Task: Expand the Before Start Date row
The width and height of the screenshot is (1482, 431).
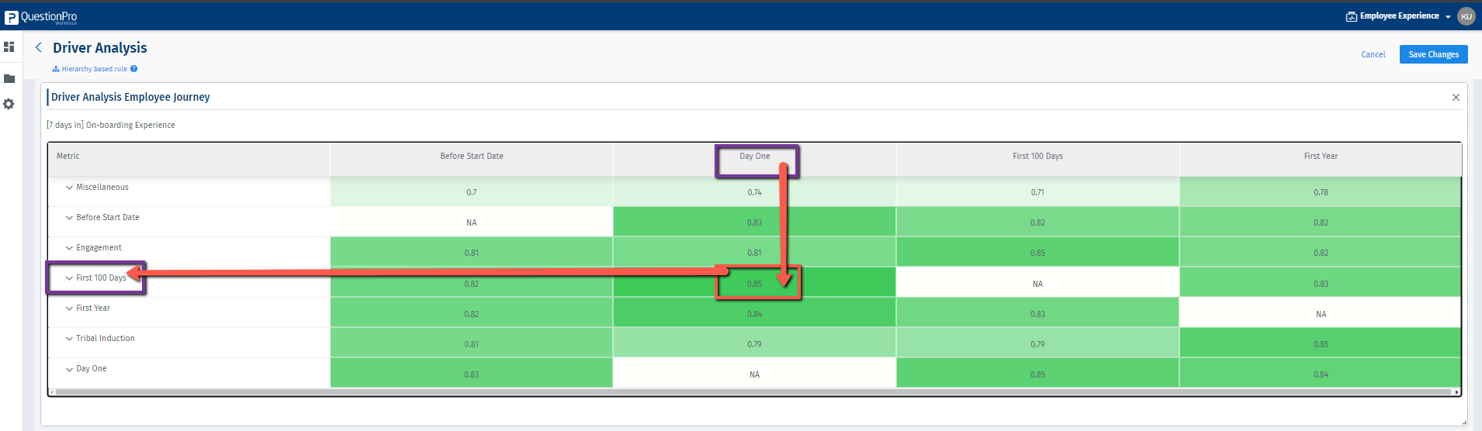Action: coord(69,218)
